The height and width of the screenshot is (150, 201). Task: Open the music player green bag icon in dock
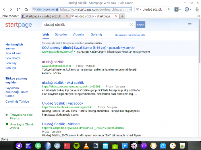(x=115, y=146)
